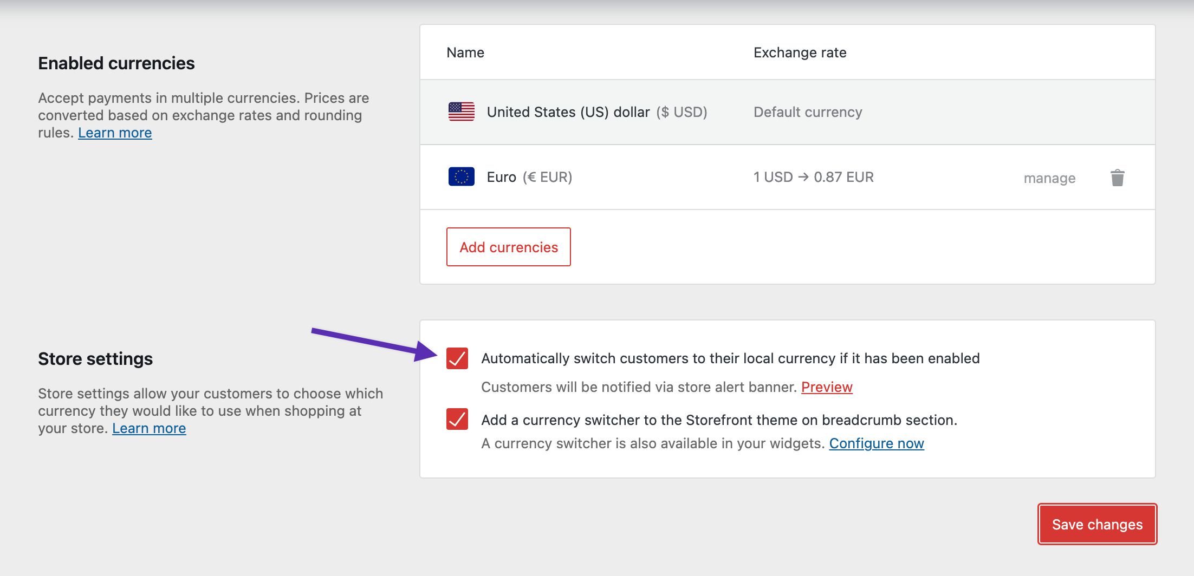Click the United States flag icon
Image resolution: width=1194 pixels, height=576 pixels.
(460, 112)
